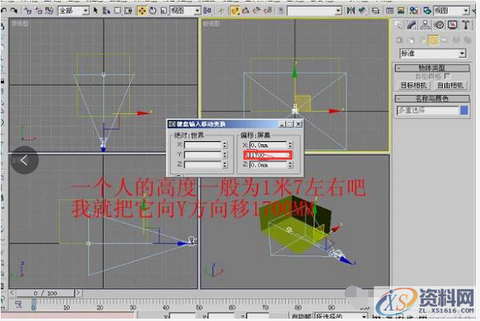This screenshot has height=321, width=480.
Task: Click the Align tool icon
Action: click(x=362, y=11)
